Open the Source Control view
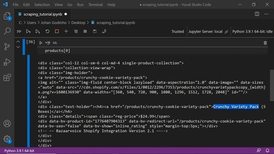 tap(7, 47)
